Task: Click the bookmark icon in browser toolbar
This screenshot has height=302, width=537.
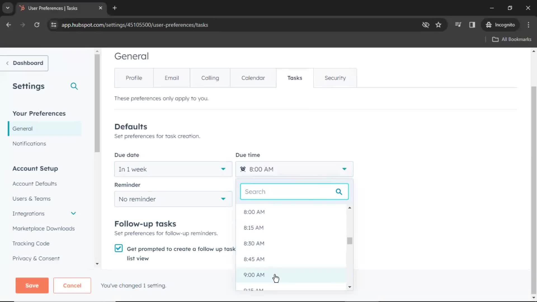Action: click(x=439, y=25)
